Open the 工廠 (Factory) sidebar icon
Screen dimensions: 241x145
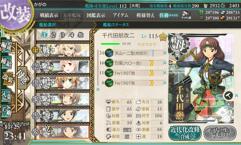click(6, 111)
